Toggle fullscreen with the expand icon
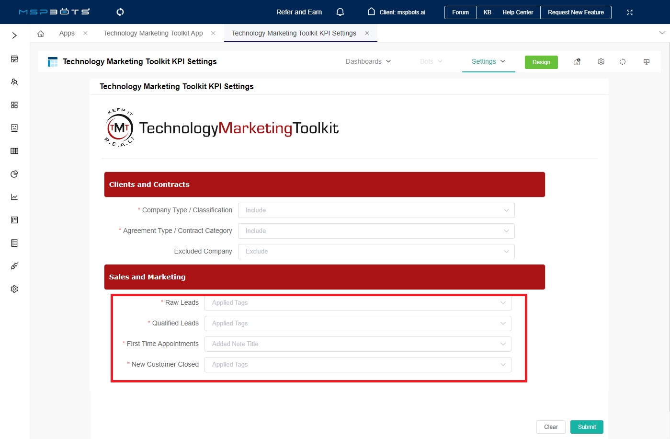 pyautogui.click(x=629, y=12)
